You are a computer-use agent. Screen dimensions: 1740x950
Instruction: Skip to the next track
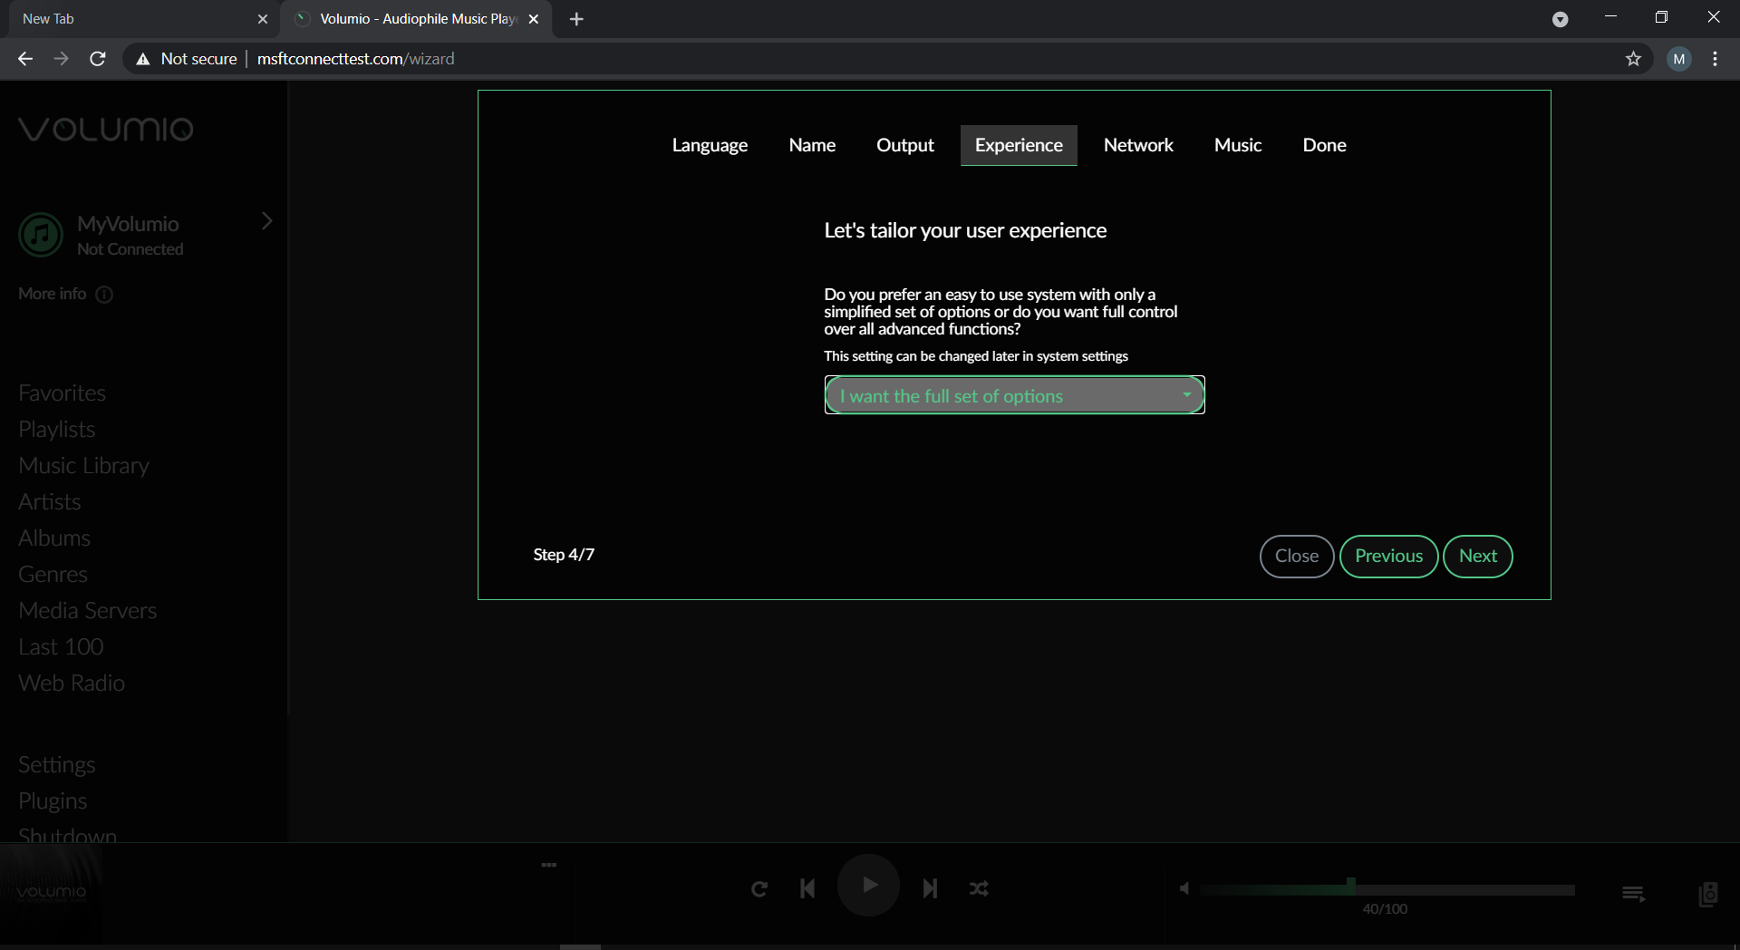click(930, 888)
